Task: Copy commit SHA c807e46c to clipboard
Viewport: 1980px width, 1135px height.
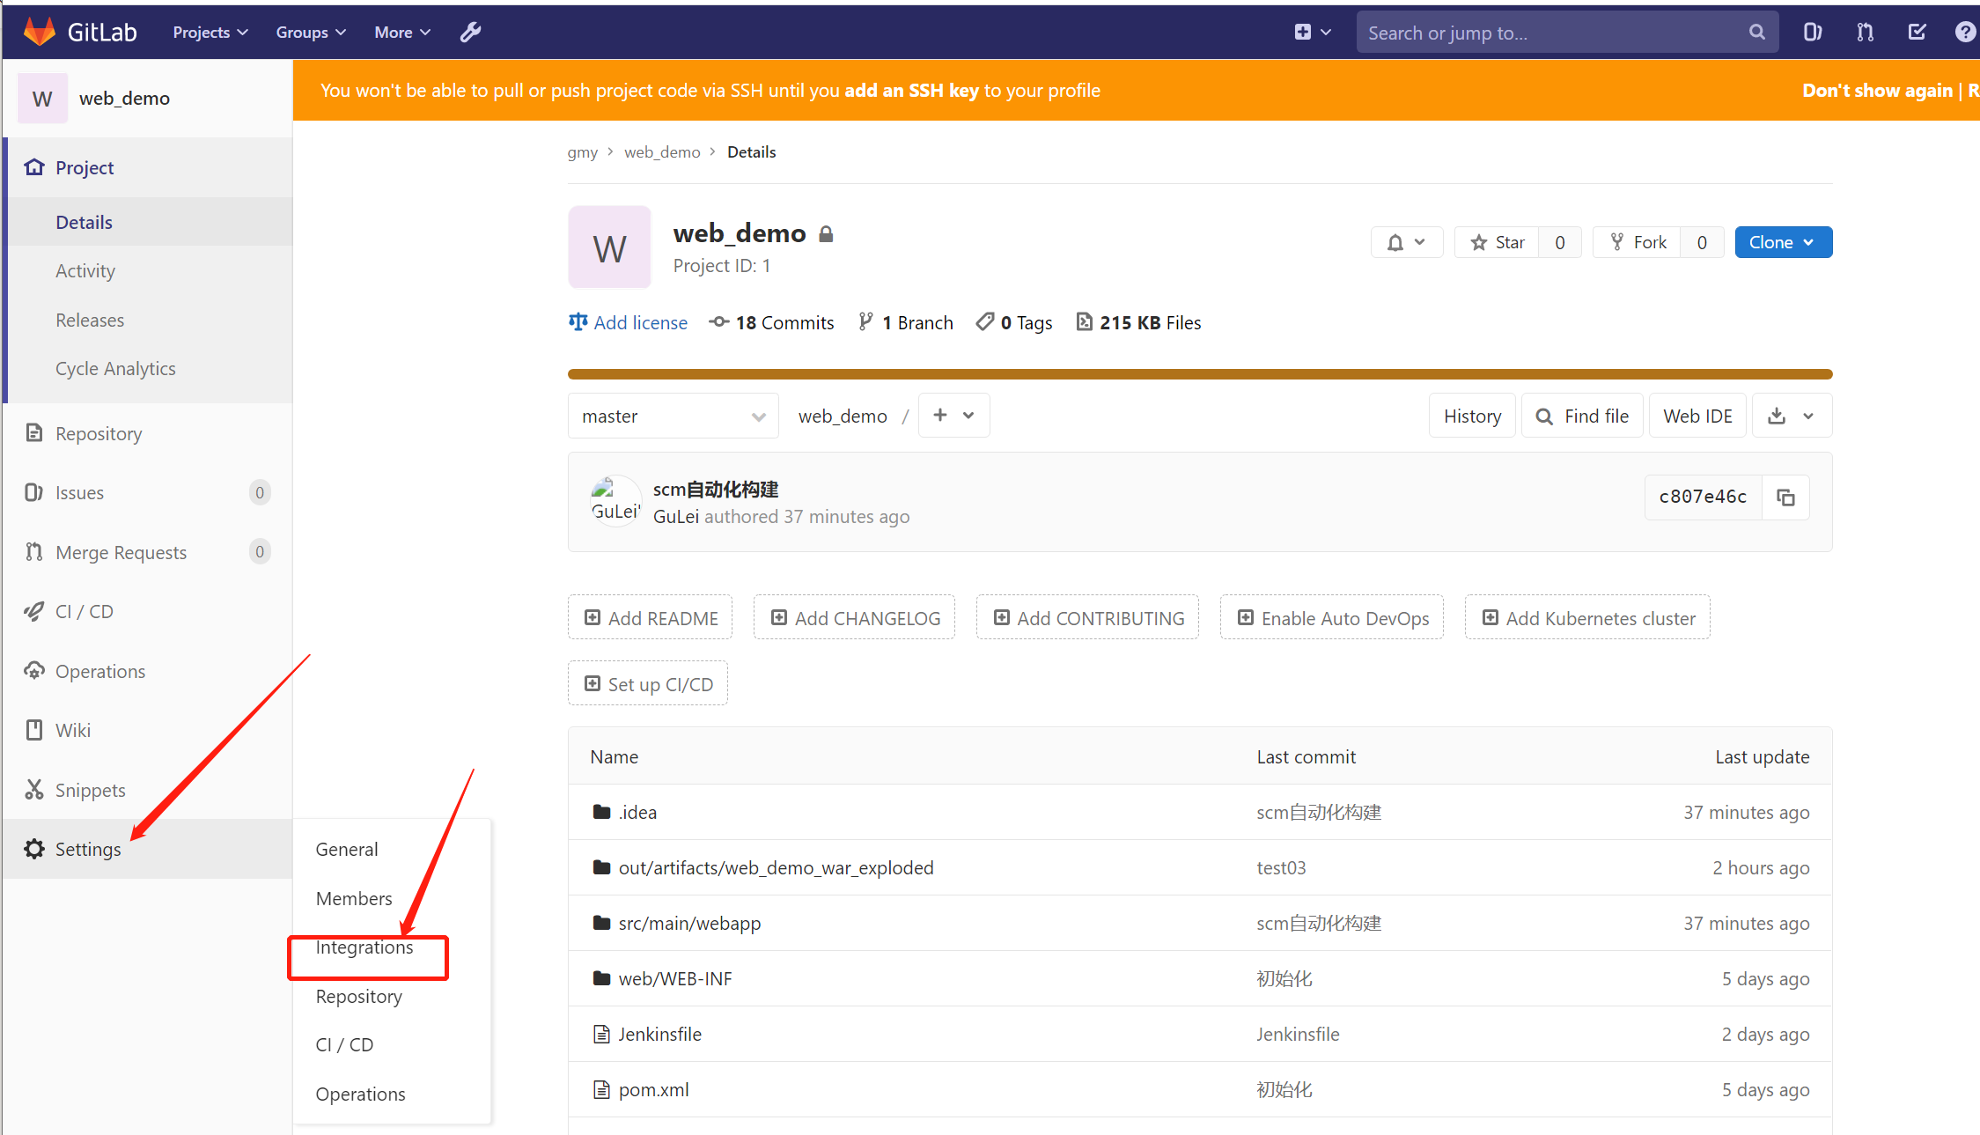Action: (1785, 497)
